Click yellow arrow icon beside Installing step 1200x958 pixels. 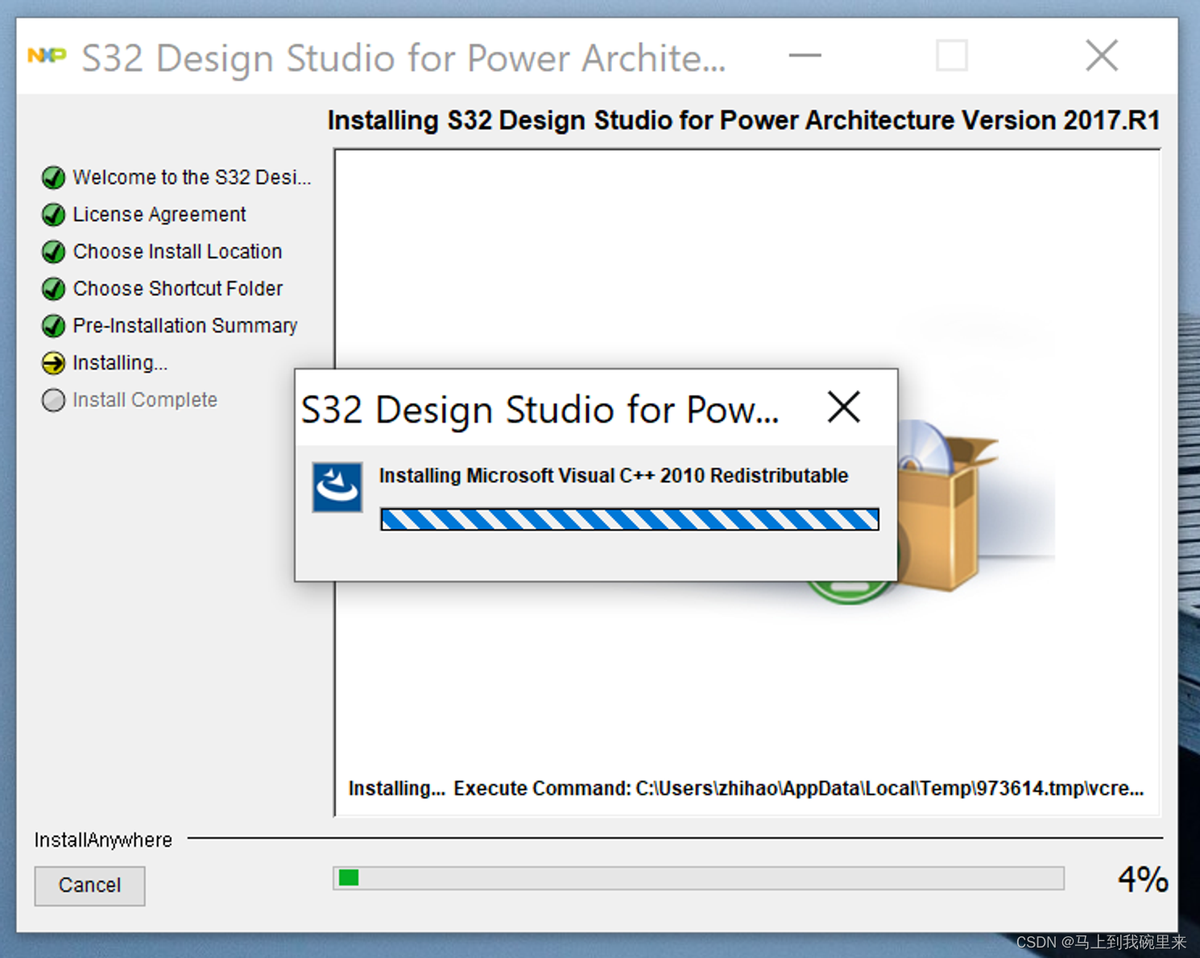[x=53, y=363]
